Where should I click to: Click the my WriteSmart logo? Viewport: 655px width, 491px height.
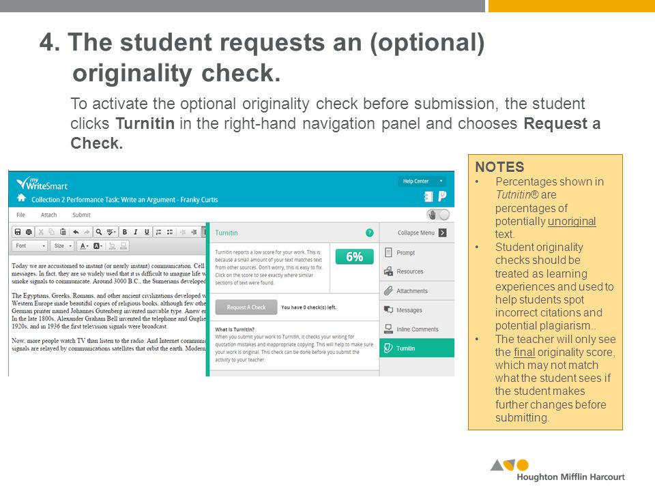click(42, 183)
